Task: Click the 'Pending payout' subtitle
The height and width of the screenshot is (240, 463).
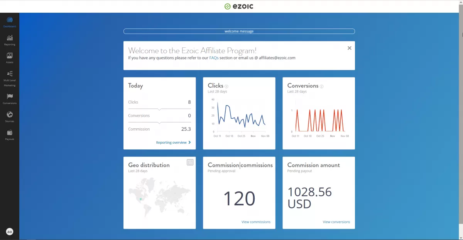Action: [300, 171]
